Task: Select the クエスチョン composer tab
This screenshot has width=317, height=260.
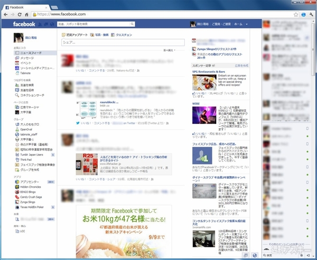Action: pyautogui.click(x=122, y=35)
